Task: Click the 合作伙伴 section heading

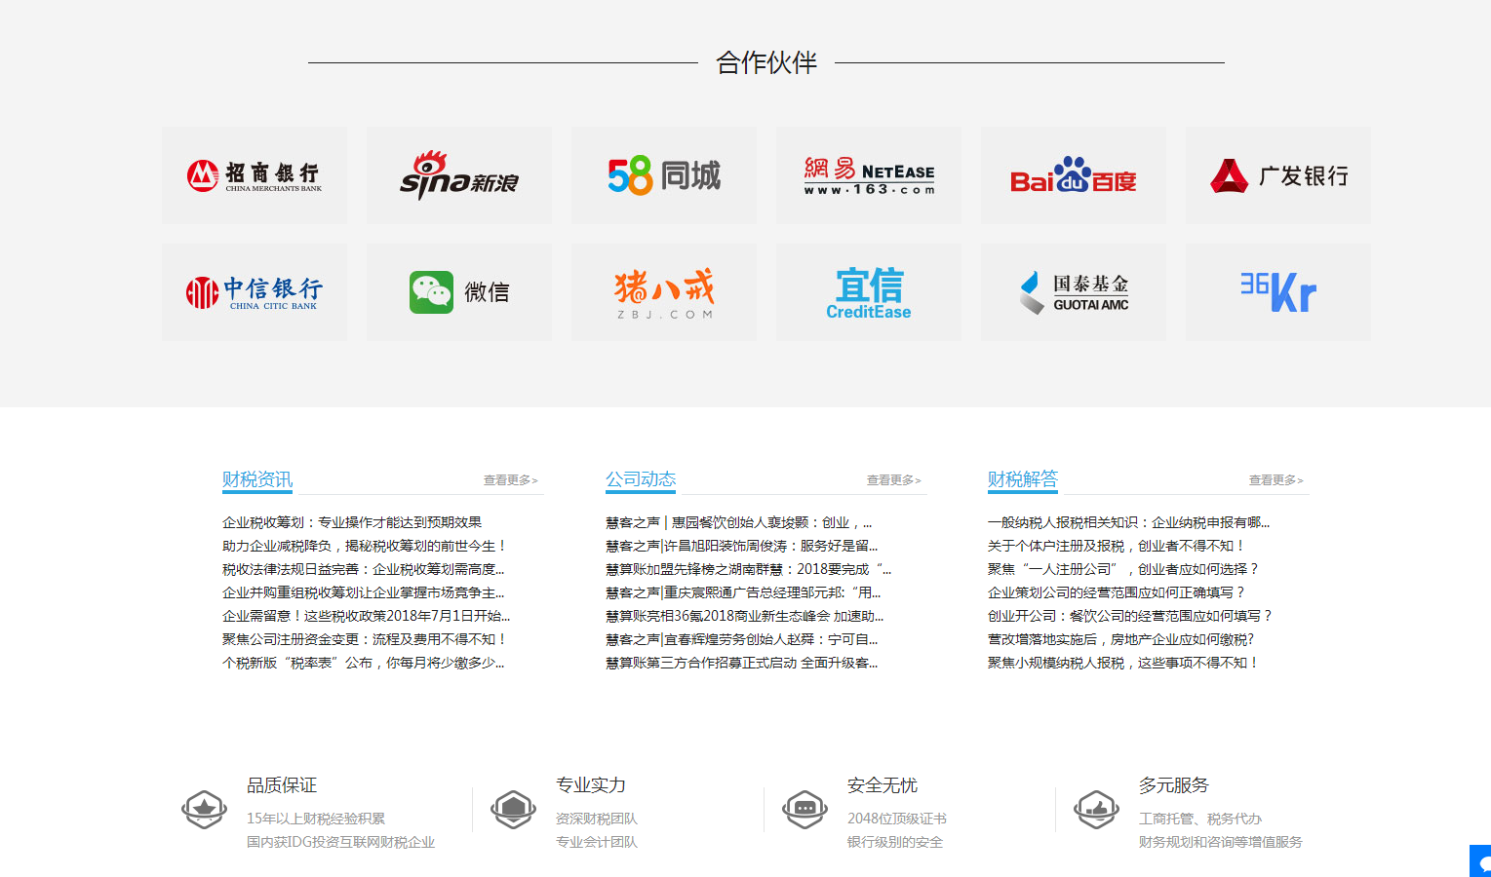Action: [x=766, y=62]
